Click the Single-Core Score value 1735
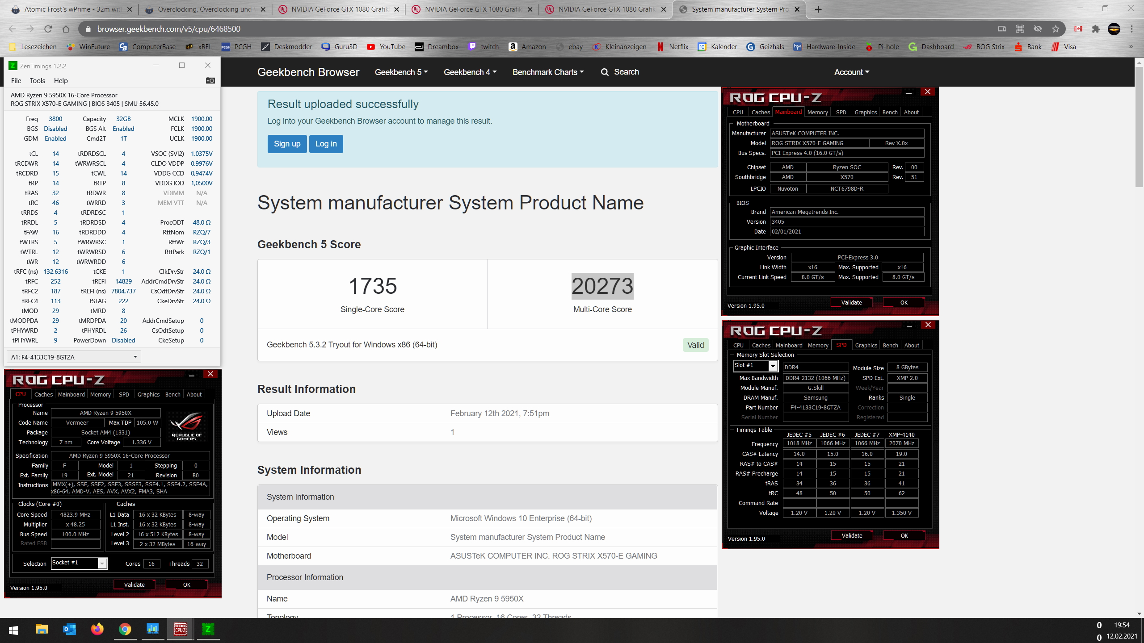This screenshot has height=643, width=1144. [x=372, y=286]
